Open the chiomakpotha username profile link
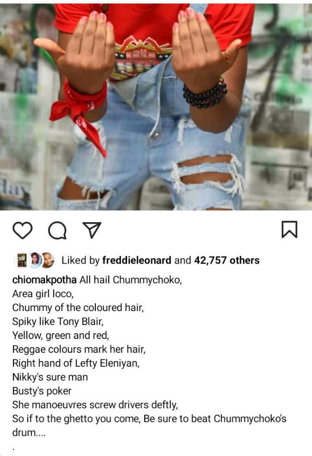312x456 pixels. coord(45,280)
